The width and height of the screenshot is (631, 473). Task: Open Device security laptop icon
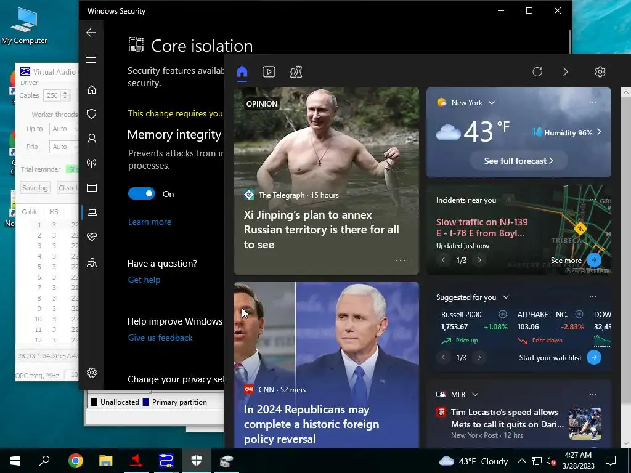(92, 212)
